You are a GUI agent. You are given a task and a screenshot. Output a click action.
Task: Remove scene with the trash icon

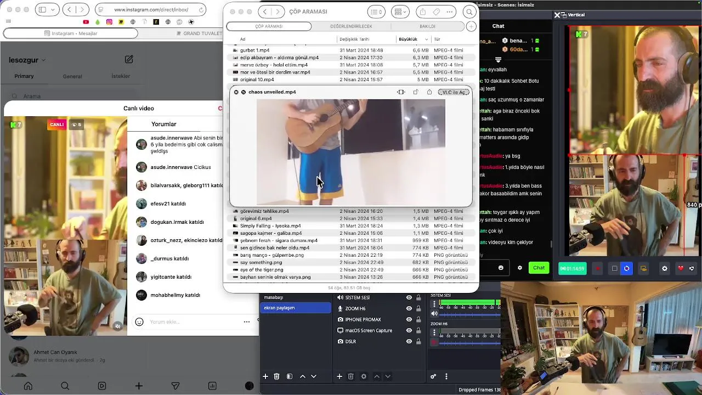pyautogui.click(x=276, y=376)
